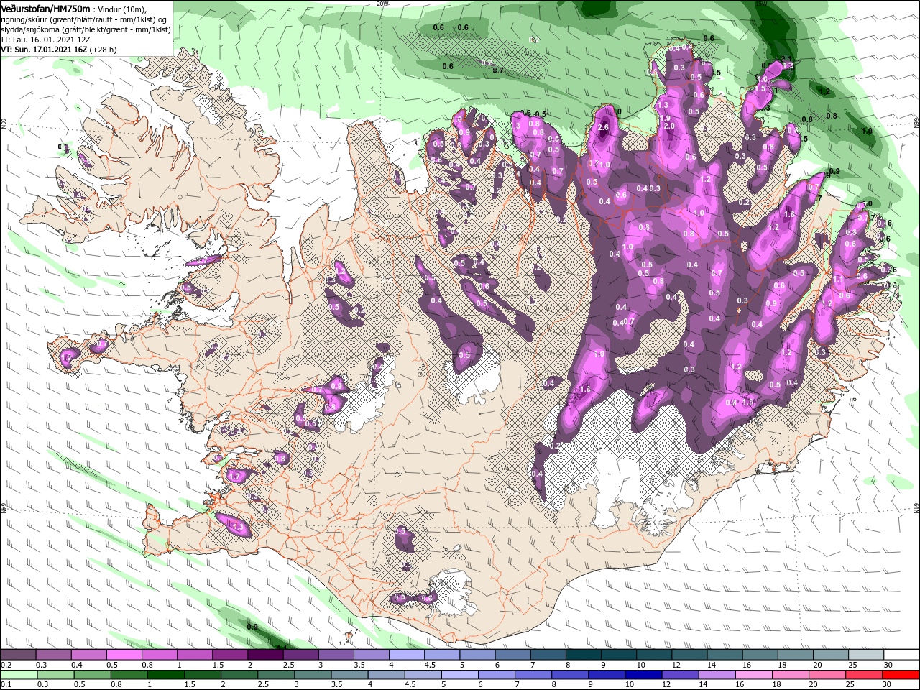The width and height of the screenshot is (920, 690).
Task: Click the 20W longitude label at the top
Action: coord(382,4)
